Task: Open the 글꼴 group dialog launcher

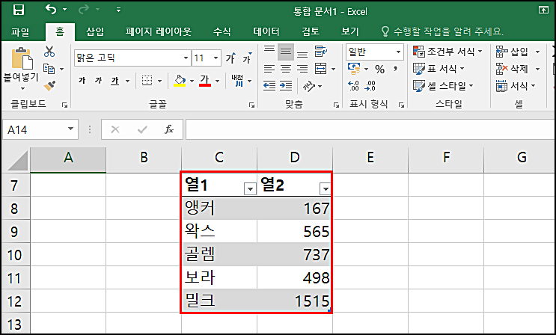Action: [x=251, y=105]
